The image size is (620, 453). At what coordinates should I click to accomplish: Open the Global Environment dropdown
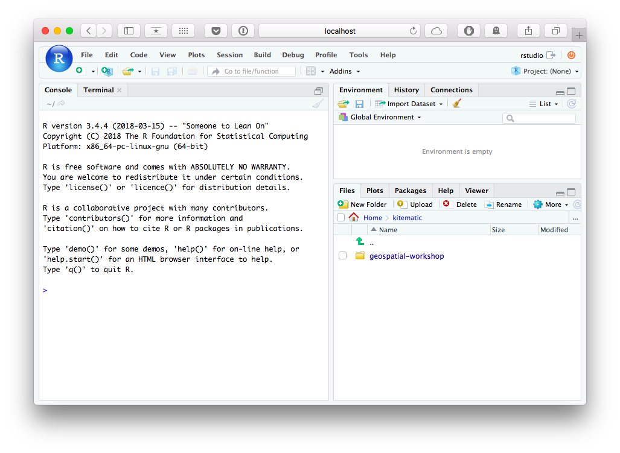point(380,117)
